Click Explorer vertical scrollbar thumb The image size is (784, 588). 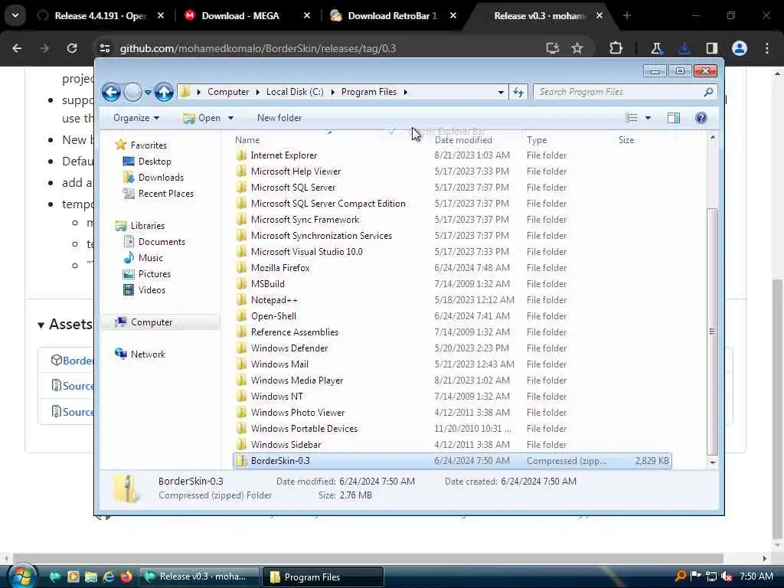[x=712, y=332]
